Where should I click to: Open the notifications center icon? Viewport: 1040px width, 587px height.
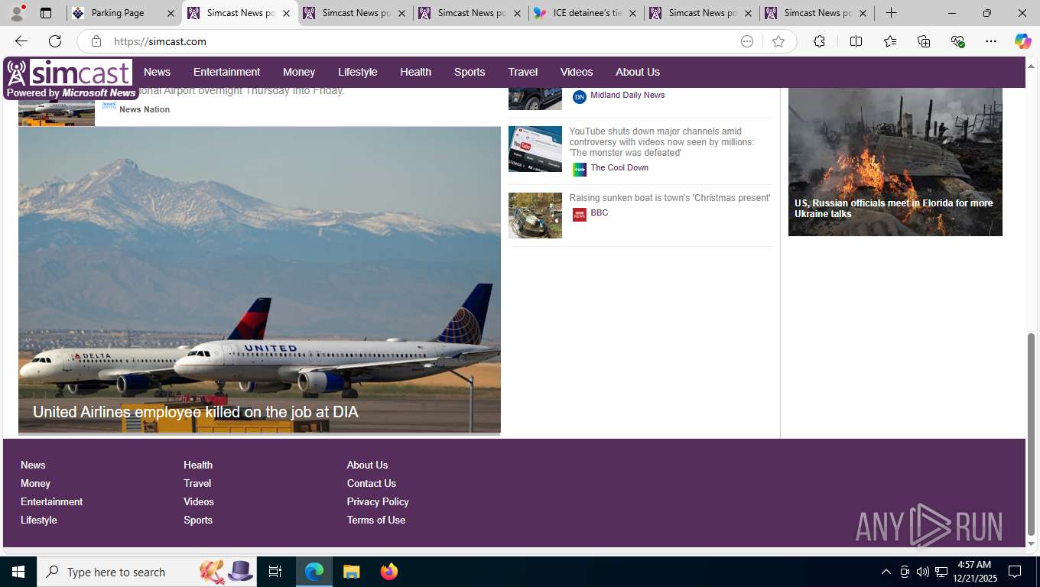click(1015, 572)
